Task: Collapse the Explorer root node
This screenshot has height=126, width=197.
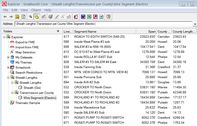Action: (4, 37)
